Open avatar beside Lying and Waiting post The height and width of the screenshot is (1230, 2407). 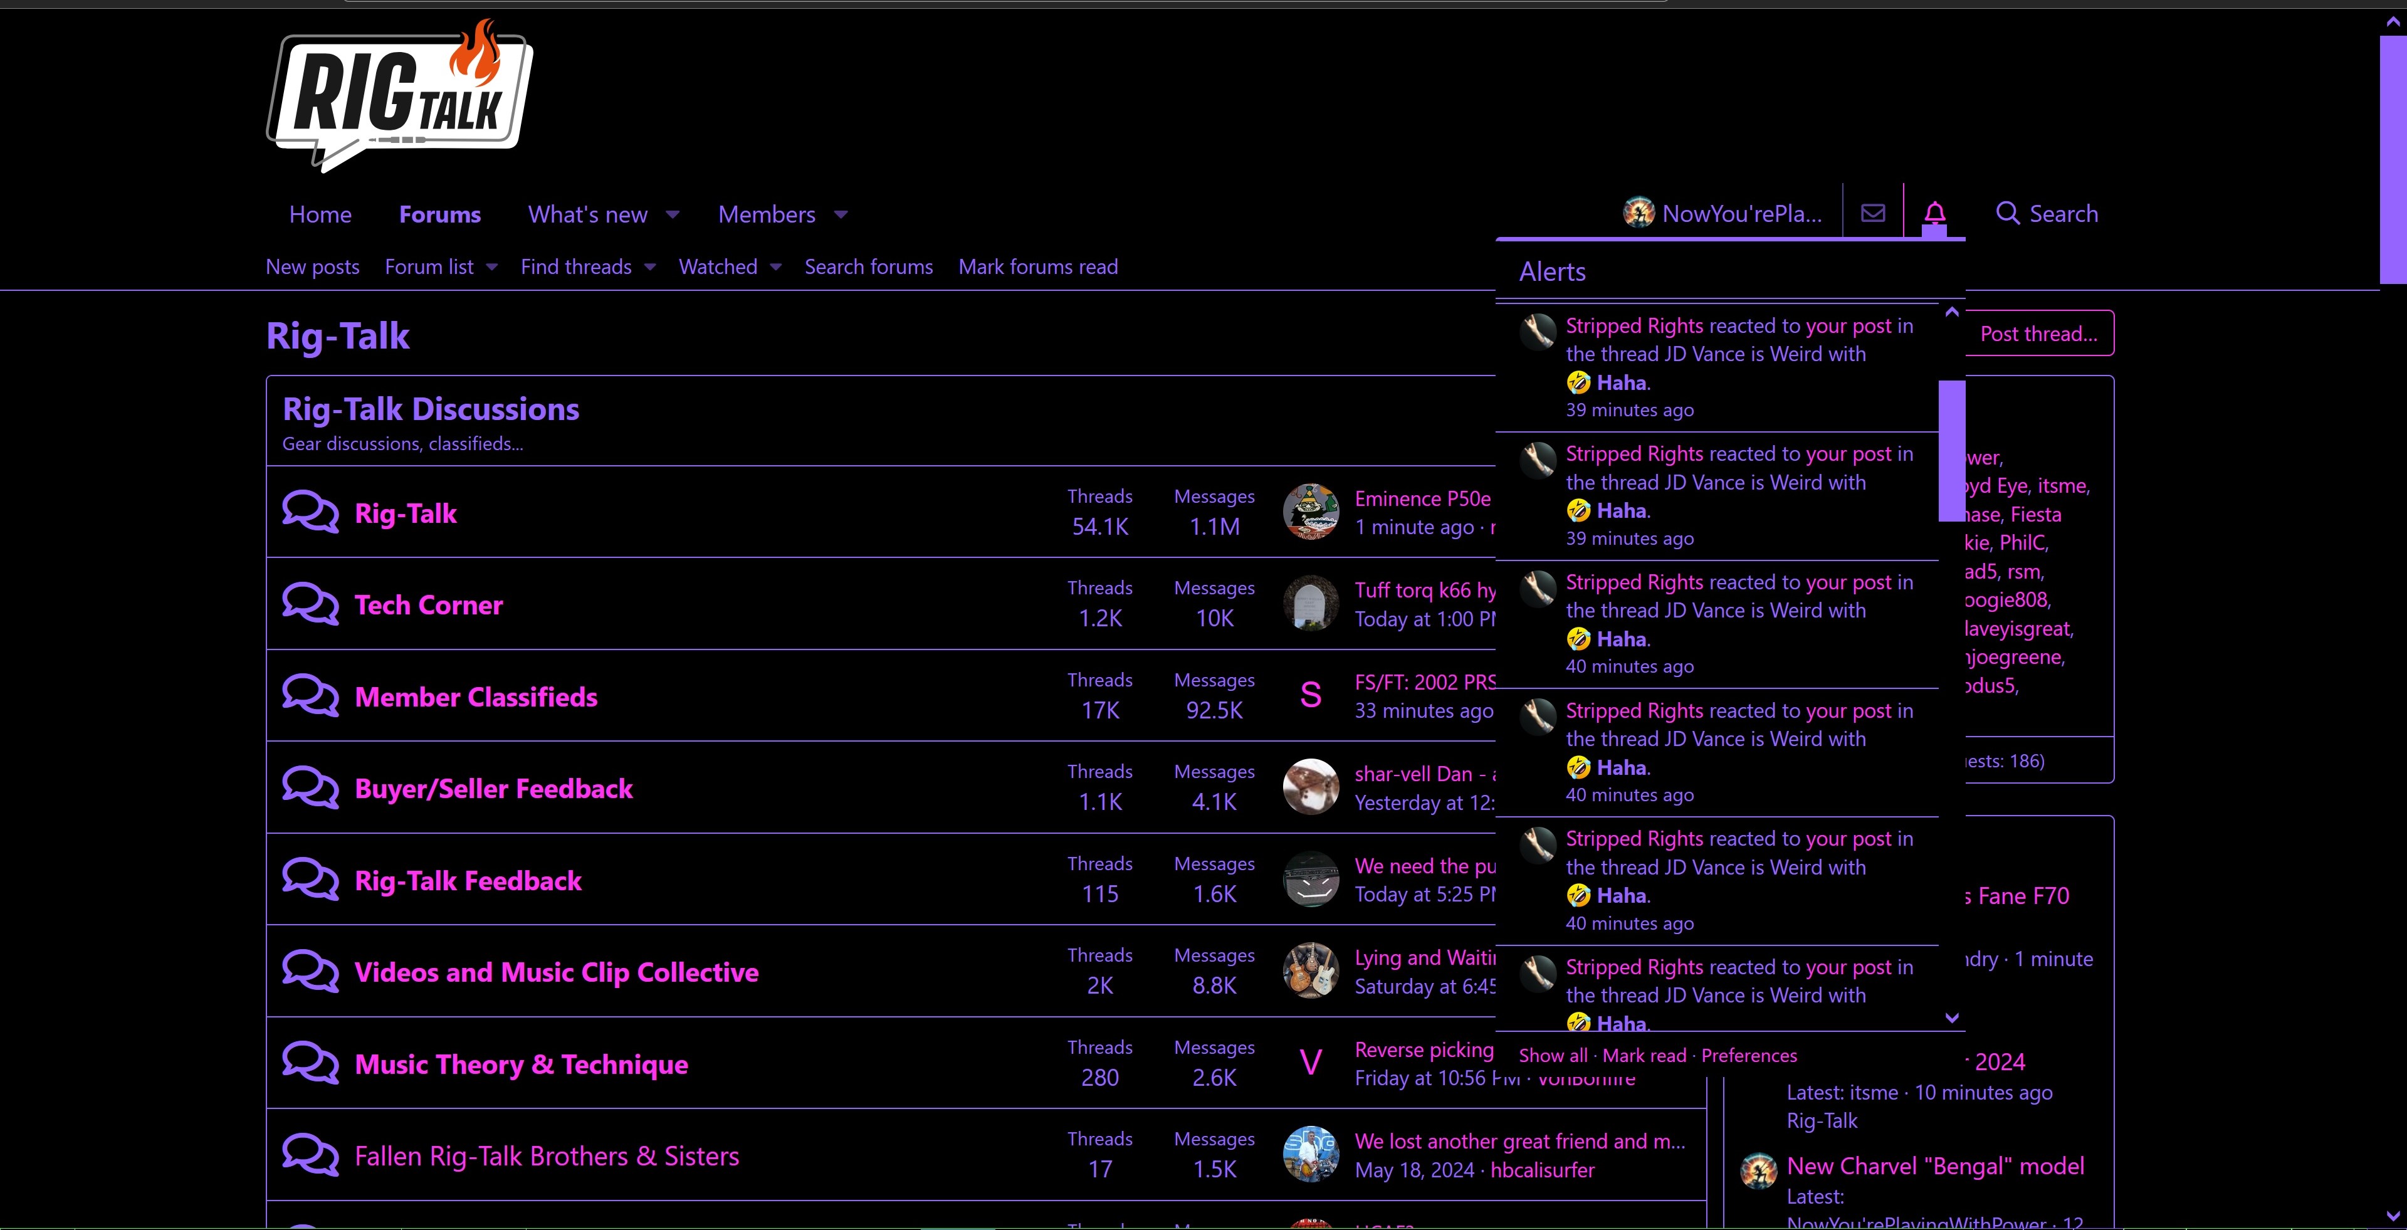pyautogui.click(x=1311, y=970)
